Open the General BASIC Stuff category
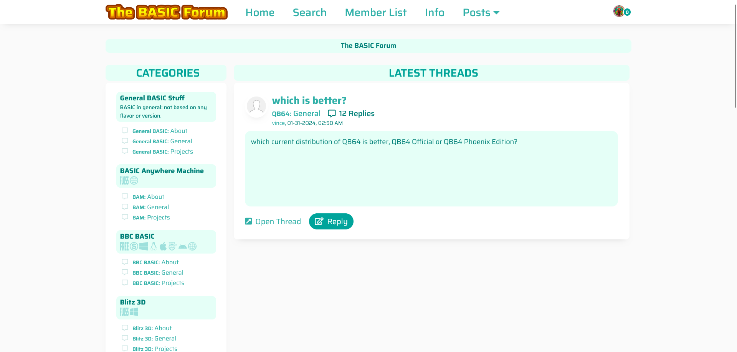 pos(152,98)
